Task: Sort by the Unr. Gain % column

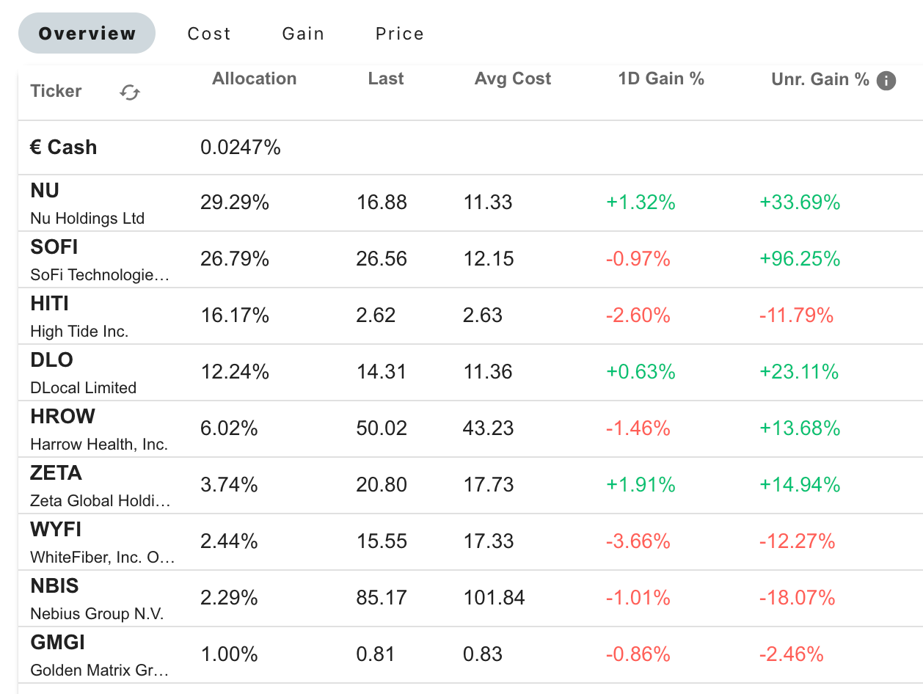Action: pyautogui.click(x=820, y=78)
